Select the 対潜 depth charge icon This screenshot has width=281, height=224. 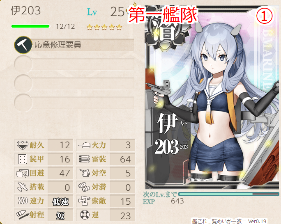click(x=84, y=187)
